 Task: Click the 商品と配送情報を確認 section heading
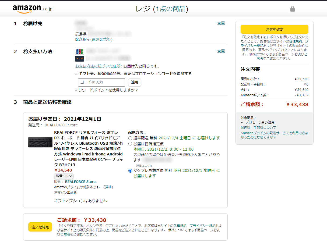point(47,102)
